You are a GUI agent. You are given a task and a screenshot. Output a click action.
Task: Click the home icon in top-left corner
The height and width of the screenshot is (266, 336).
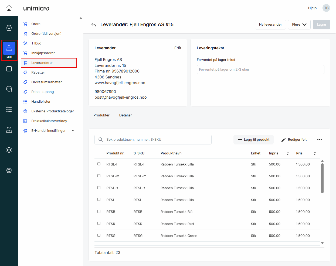tap(9, 8)
